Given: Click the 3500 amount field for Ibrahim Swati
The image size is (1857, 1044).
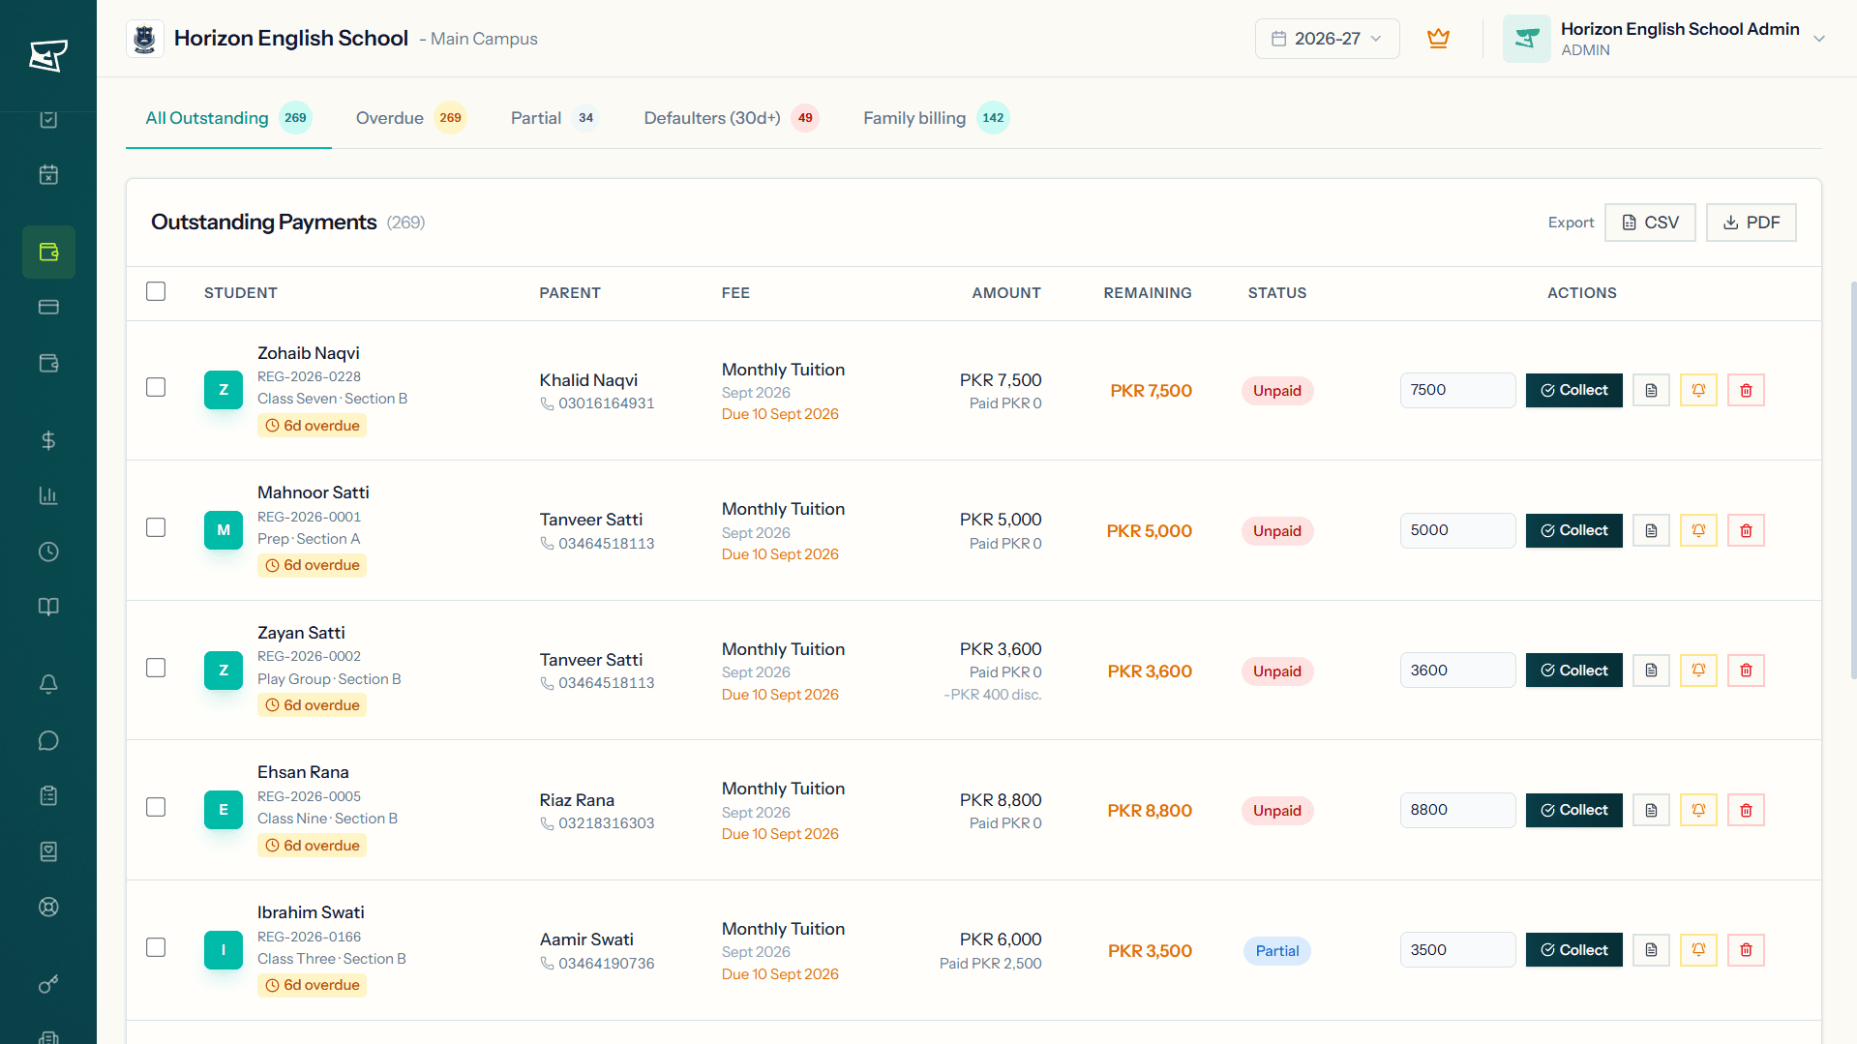Looking at the screenshot, I should point(1457,950).
